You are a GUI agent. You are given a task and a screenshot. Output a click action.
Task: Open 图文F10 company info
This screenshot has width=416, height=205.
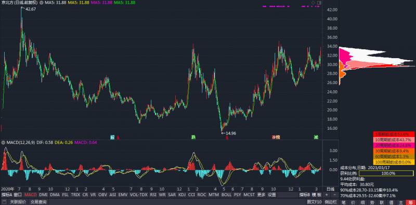[314, 202]
